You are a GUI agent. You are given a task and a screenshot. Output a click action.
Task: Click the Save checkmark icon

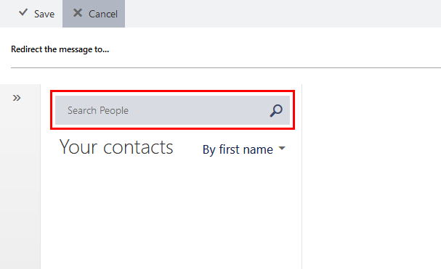23,12
